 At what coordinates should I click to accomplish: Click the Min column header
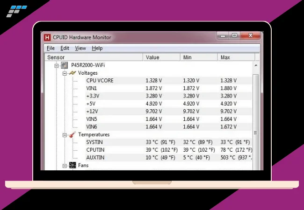coord(199,57)
